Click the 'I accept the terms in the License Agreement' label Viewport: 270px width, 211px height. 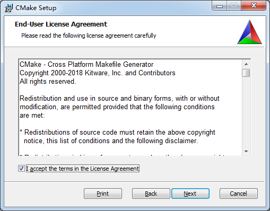pos(83,169)
